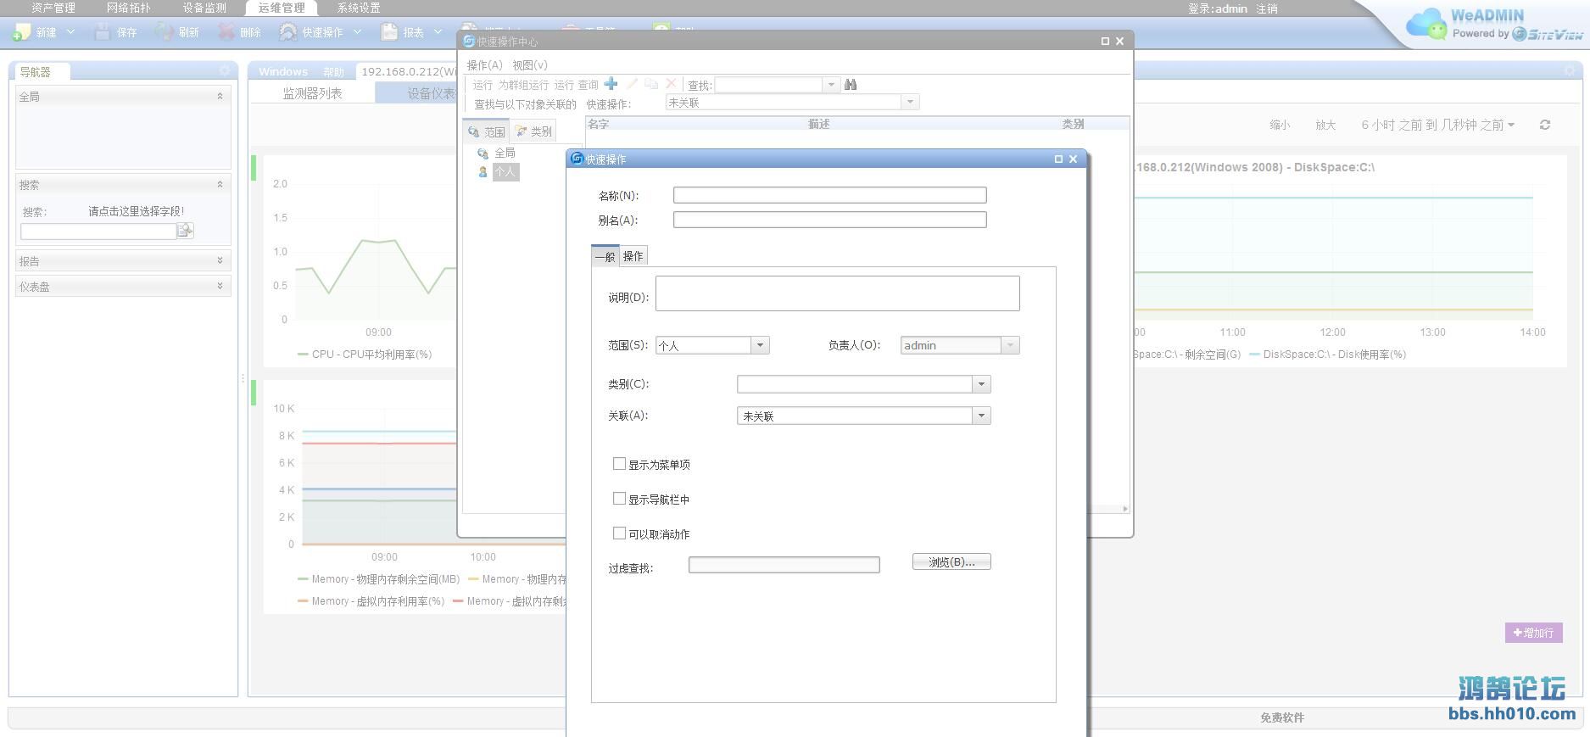Click the WeADMIN cloud logo
Viewport: 1590px width, 737px height.
pos(1426,24)
